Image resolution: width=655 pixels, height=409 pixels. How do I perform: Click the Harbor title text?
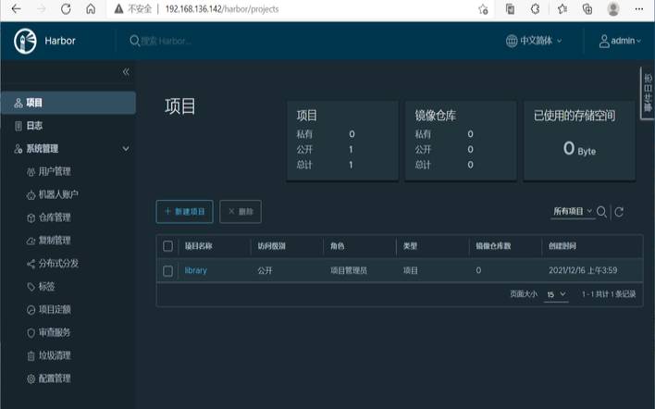(60, 41)
